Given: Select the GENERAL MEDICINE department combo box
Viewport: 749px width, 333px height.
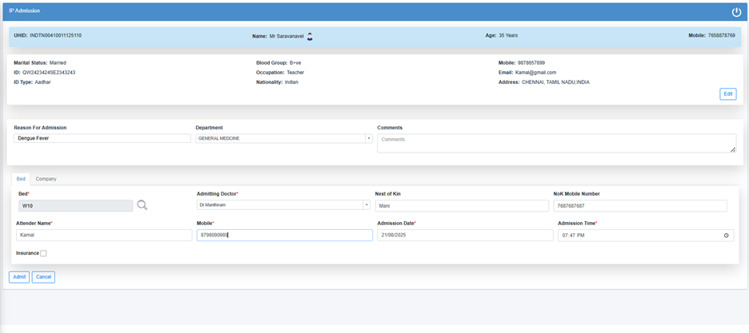Looking at the screenshot, I should pos(280,138).
